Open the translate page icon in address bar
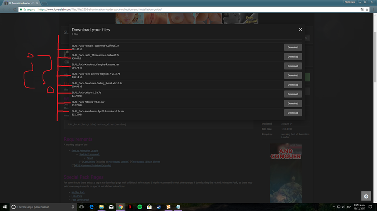The image size is (377, 211). [x=362, y=9]
